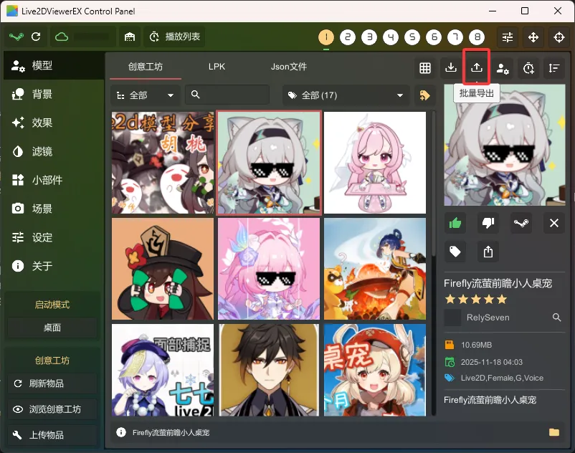The image size is (575, 453).
Task: Click the crosshair target icon
Action: click(x=559, y=37)
